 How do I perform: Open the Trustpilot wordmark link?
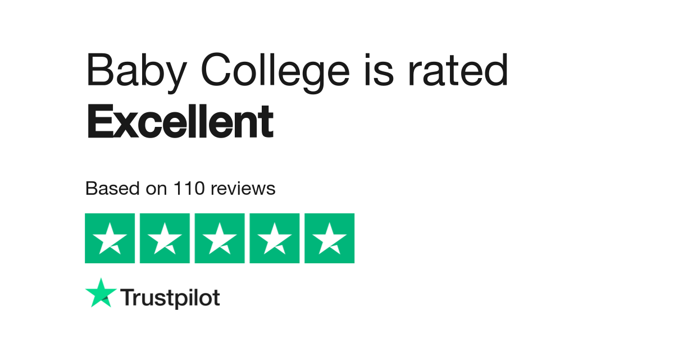tap(170, 298)
